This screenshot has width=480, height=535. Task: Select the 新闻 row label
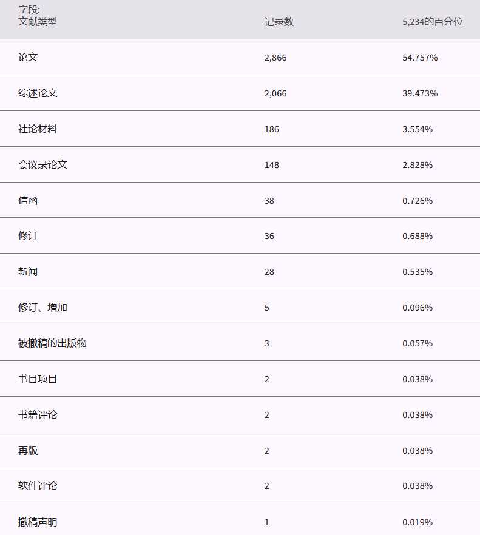tap(28, 272)
